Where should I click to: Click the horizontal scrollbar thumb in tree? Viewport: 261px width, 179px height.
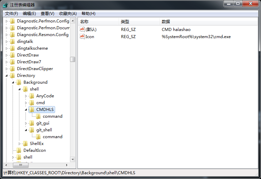point(21,165)
